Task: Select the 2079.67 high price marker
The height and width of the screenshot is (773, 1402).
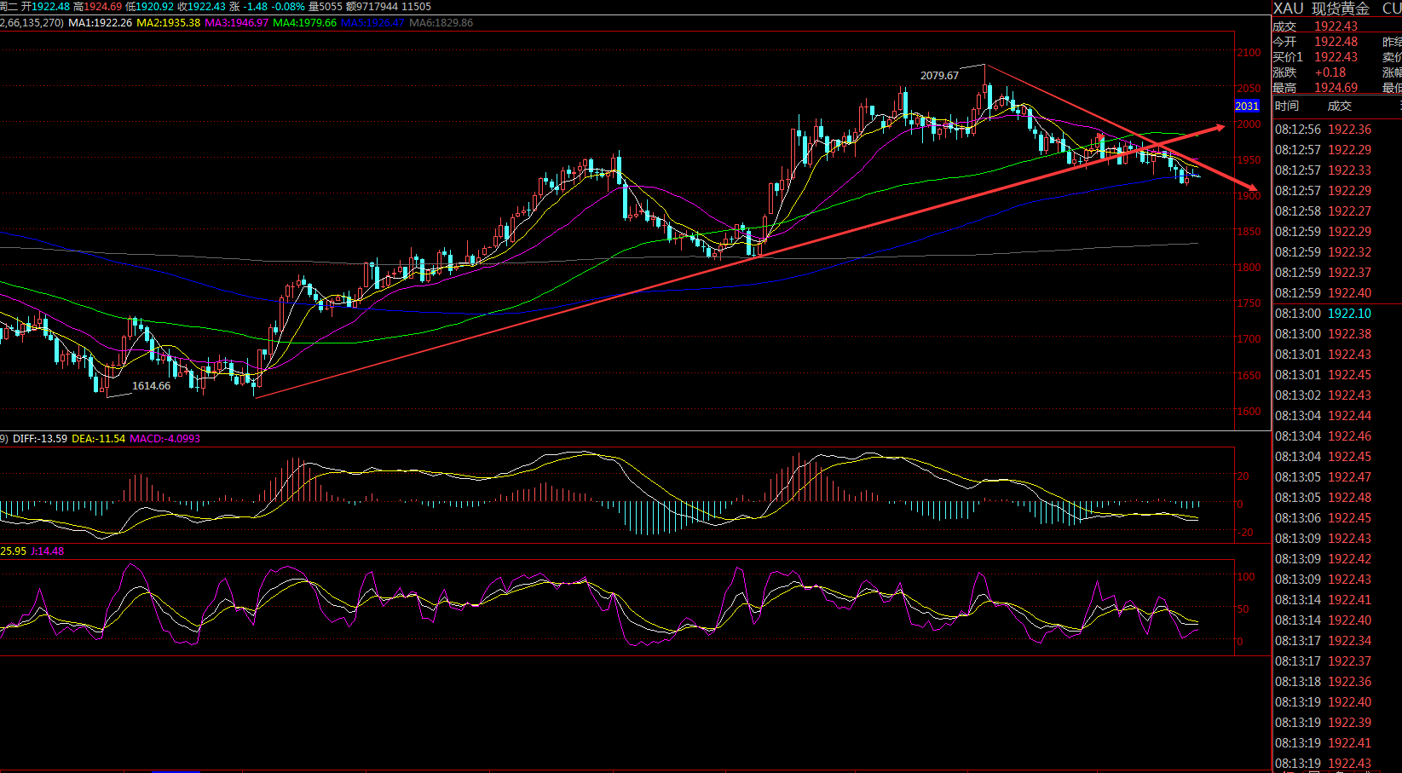Action: (x=939, y=76)
